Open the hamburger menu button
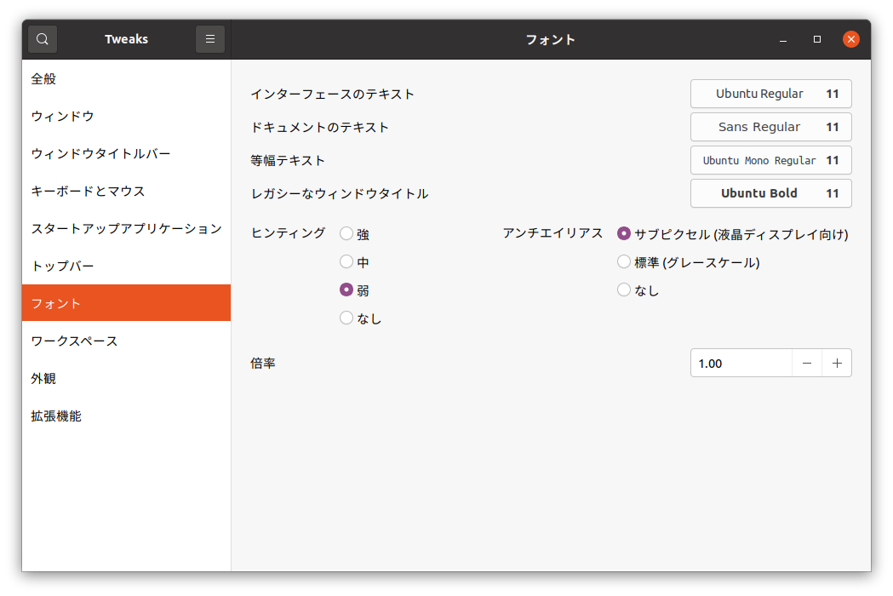The image size is (893, 596). click(210, 39)
